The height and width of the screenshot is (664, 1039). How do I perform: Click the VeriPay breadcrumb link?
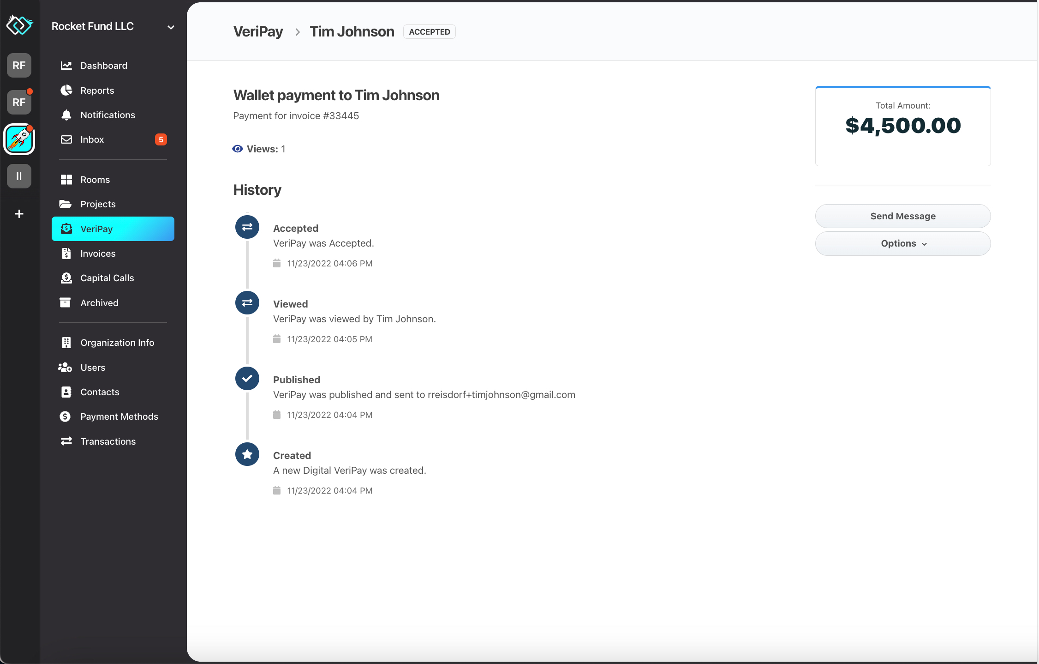click(258, 31)
